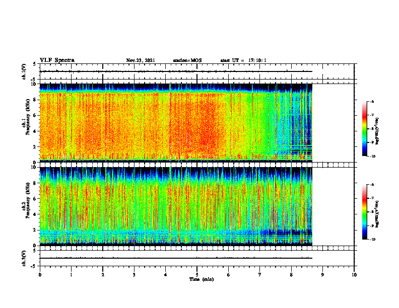
Task: Click time axis tick label "2"
Action: tap(103, 275)
